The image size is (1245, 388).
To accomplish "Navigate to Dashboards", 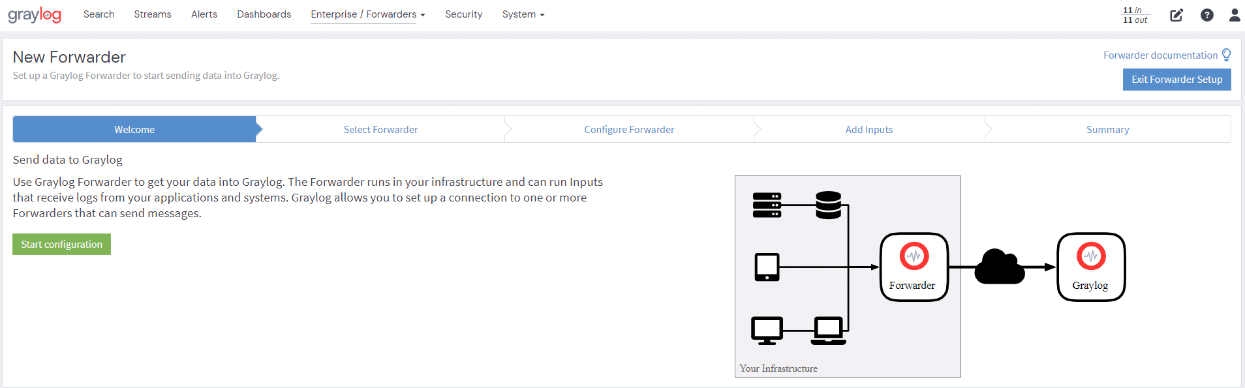I will 264,14.
